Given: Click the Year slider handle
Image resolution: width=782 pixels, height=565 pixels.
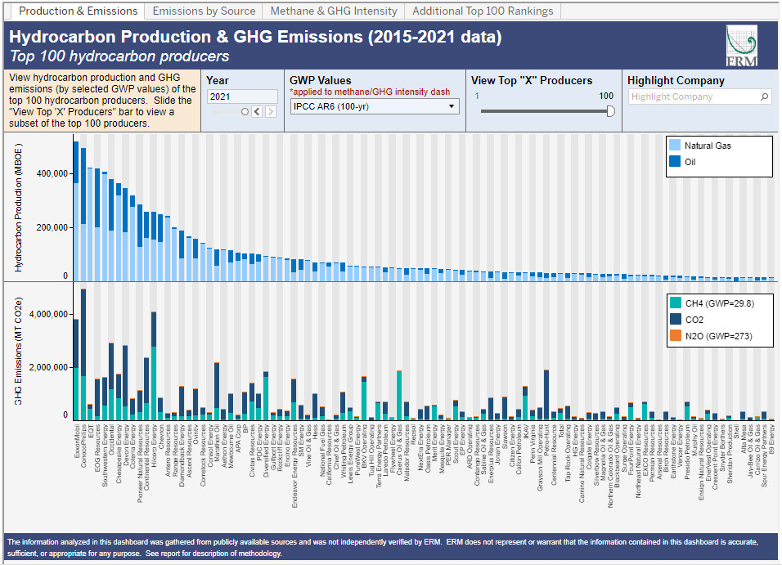Looking at the screenshot, I should click(x=245, y=112).
